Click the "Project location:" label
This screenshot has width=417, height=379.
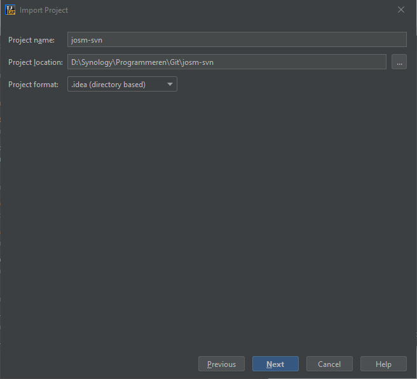pyautogui.click(x=36, y=62)
